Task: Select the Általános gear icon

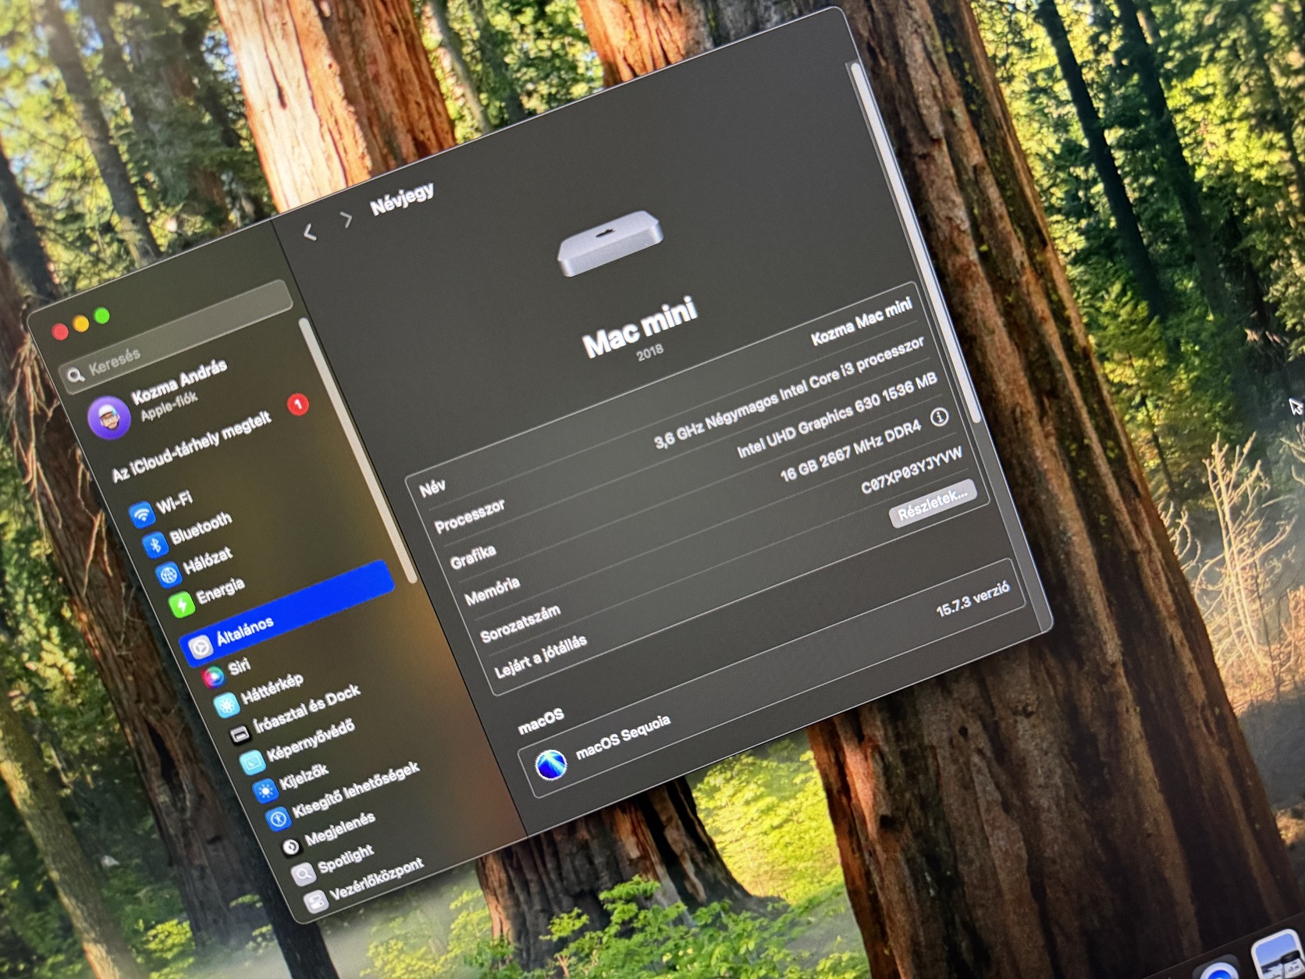Action: 200,646
